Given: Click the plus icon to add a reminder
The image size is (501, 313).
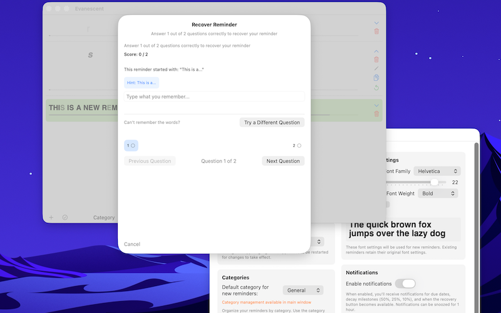Looking at the screenshot, I should pyautogui.click(x=51, y=218).
